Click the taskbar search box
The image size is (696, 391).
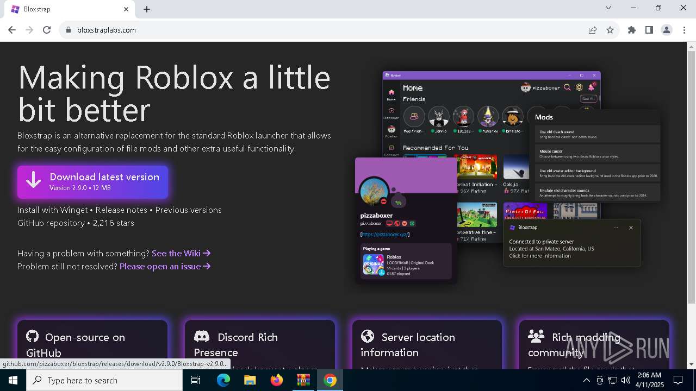click(104, 380)
